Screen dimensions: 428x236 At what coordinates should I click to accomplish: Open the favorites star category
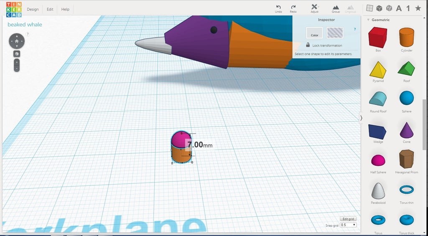(418, 8)
